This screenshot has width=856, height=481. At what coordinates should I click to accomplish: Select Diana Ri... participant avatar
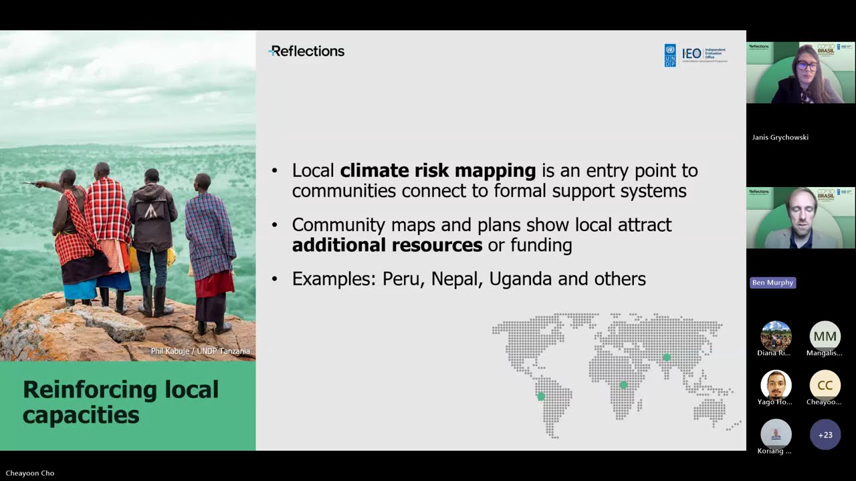[x=776, y=336]
